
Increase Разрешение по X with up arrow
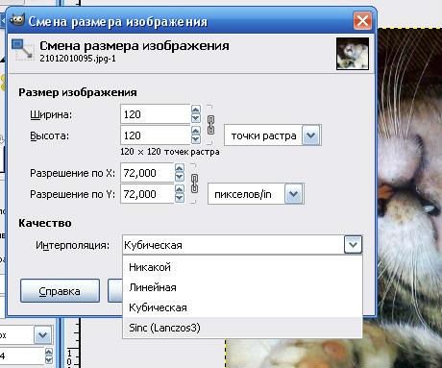click(180, 168)
